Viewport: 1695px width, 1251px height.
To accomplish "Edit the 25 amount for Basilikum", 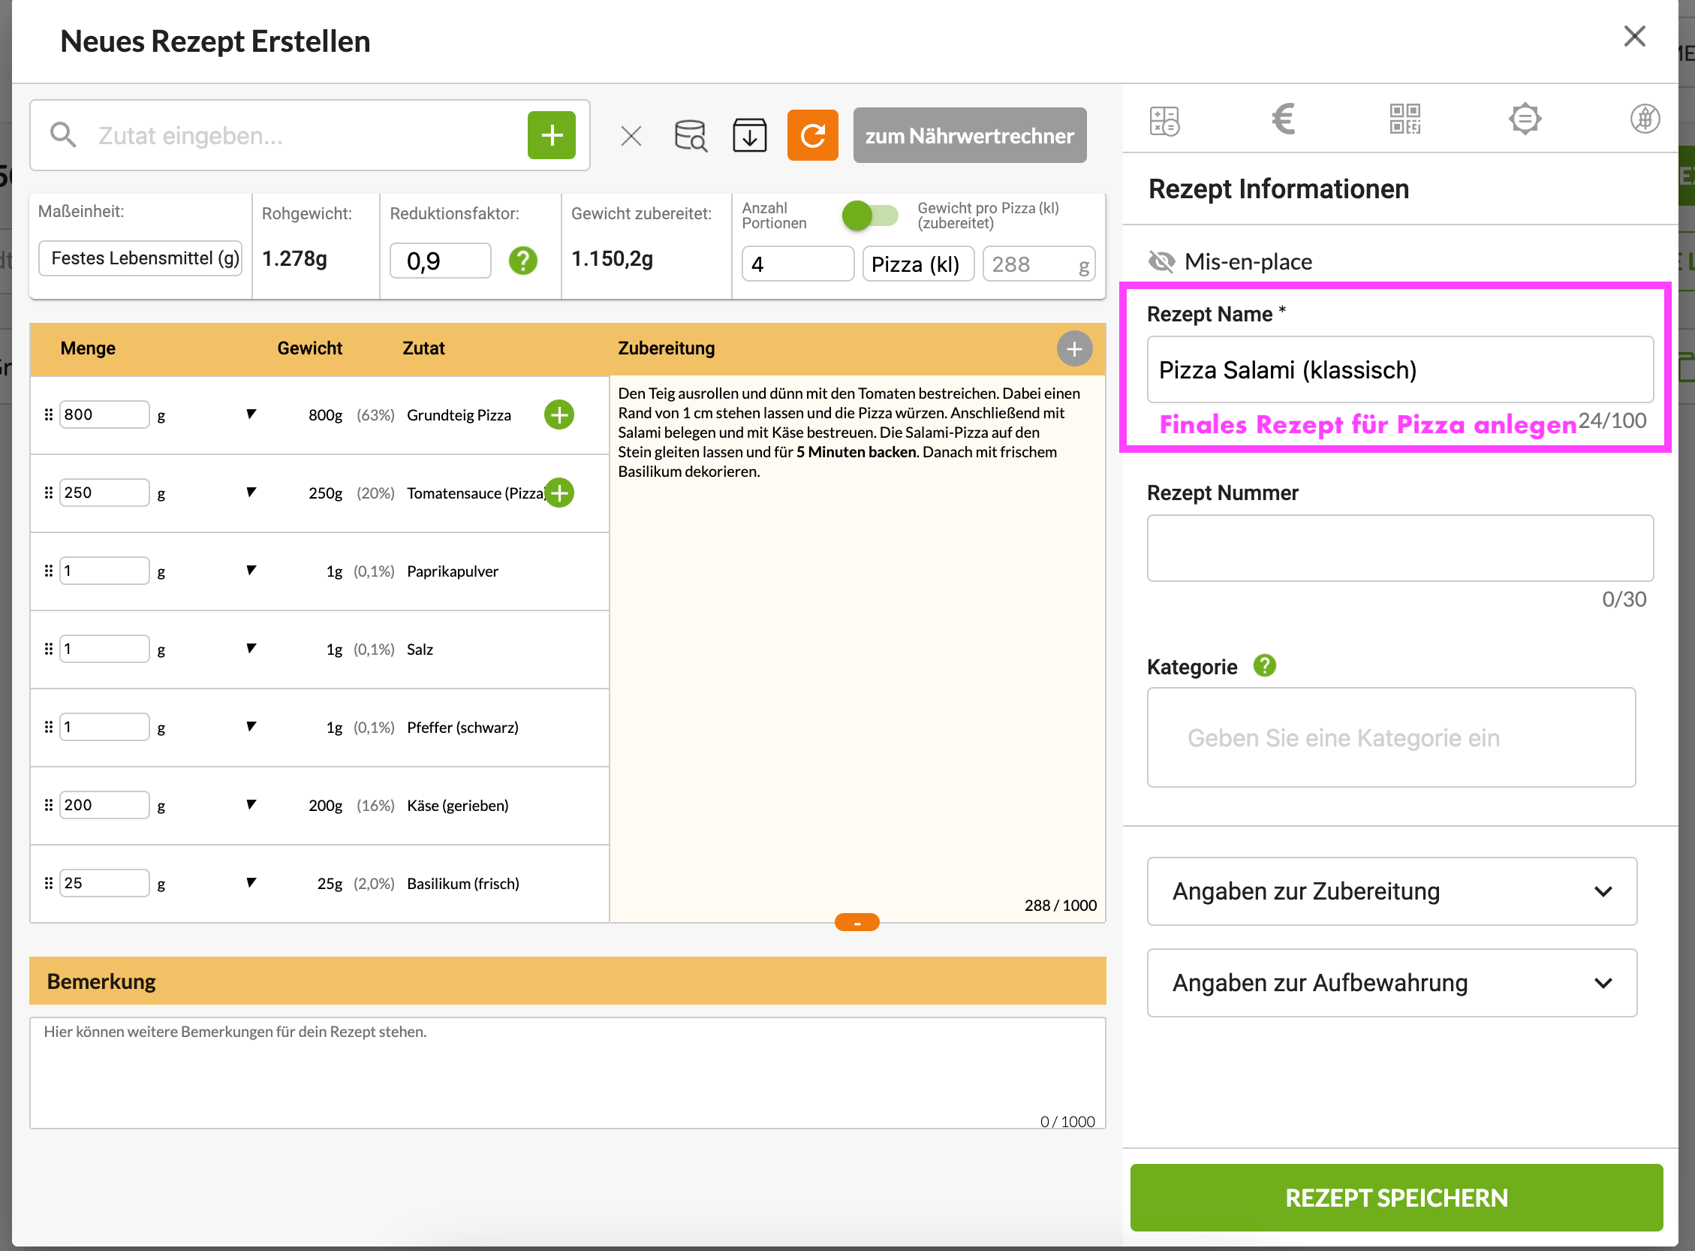I will click(x=104, y=883).
